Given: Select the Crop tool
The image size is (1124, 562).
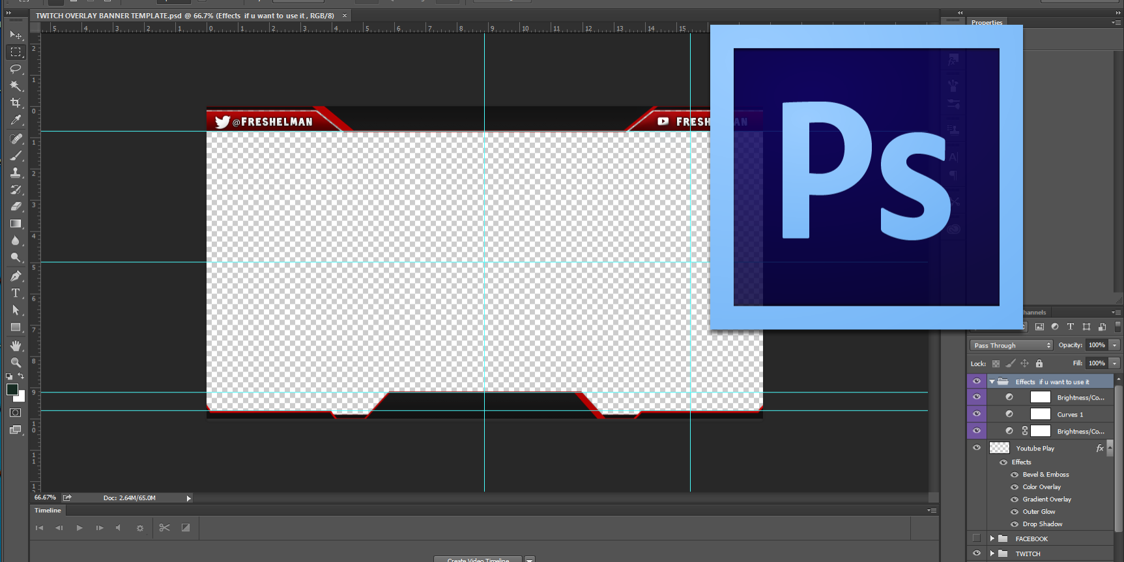Looking at the screenshot, I should (16, 102).
